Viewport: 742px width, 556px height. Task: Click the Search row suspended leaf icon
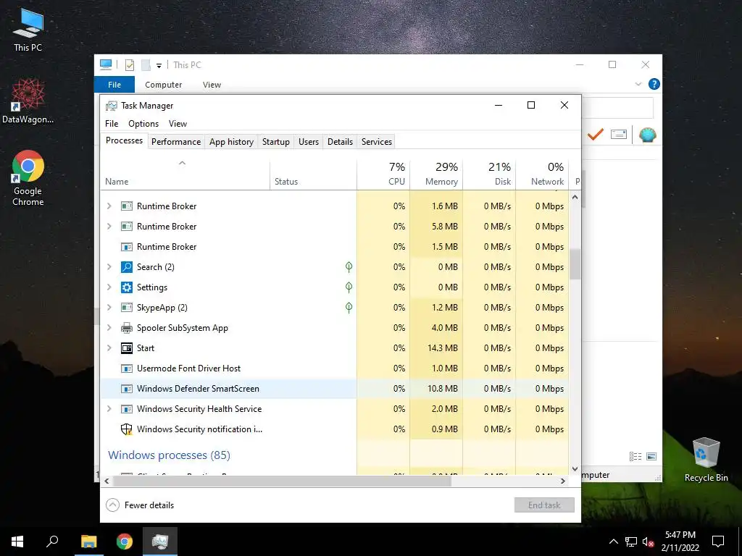point(349,267)
